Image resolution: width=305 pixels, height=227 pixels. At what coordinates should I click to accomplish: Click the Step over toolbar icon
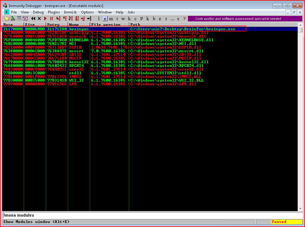coord(64,19)
